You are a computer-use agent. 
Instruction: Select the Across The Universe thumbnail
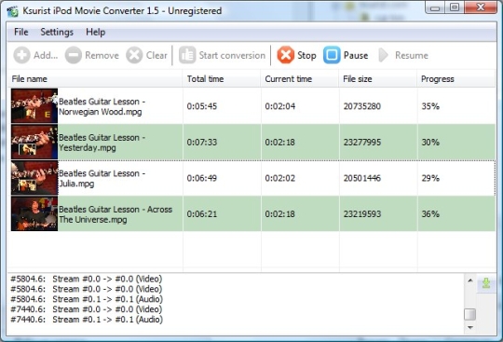[x=34, y=214]
